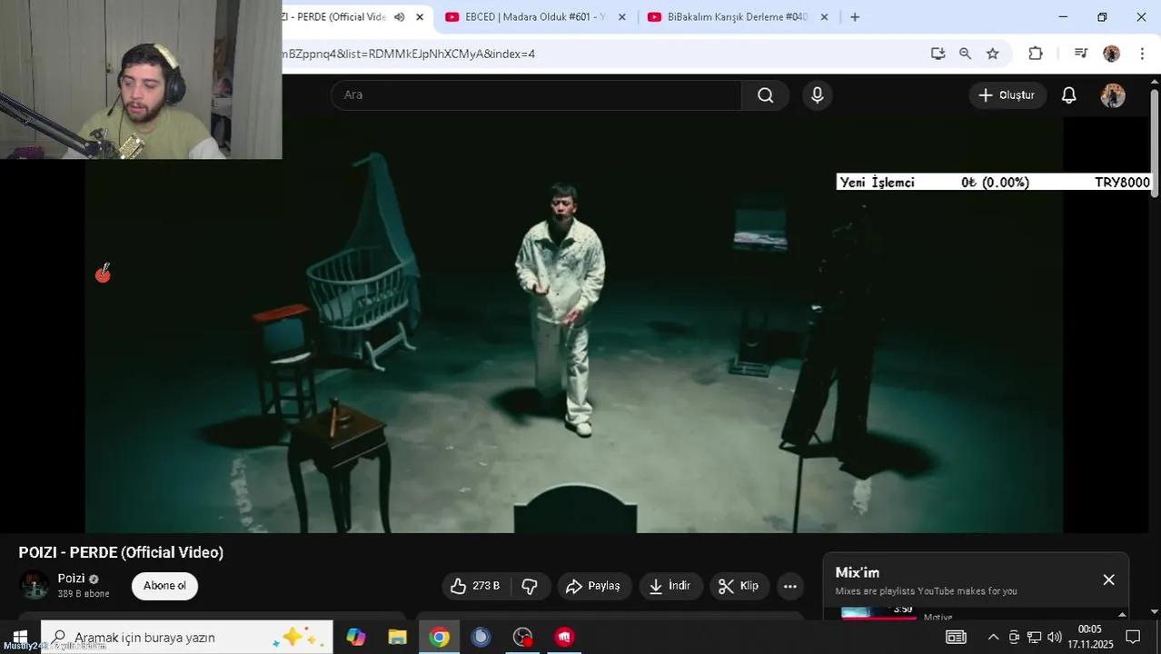This screenshot has width=1161, height=654.
Task: Open the red app icon in taskbar
Action: click(x=564, y=637)
